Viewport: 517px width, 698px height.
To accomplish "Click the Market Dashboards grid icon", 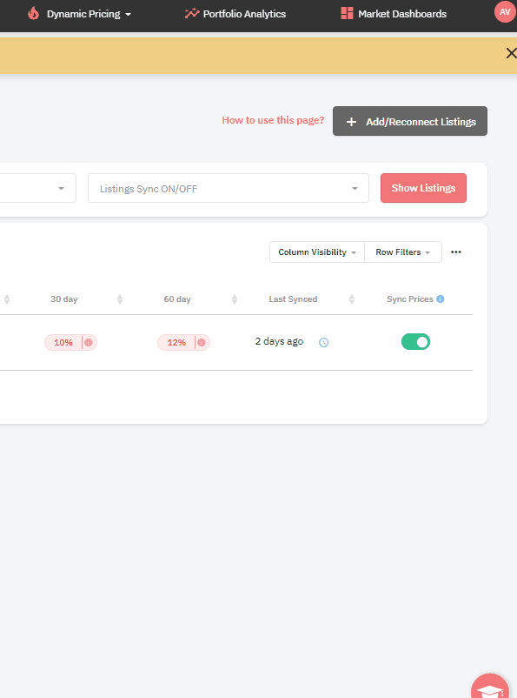I will [x=347, y=13].
